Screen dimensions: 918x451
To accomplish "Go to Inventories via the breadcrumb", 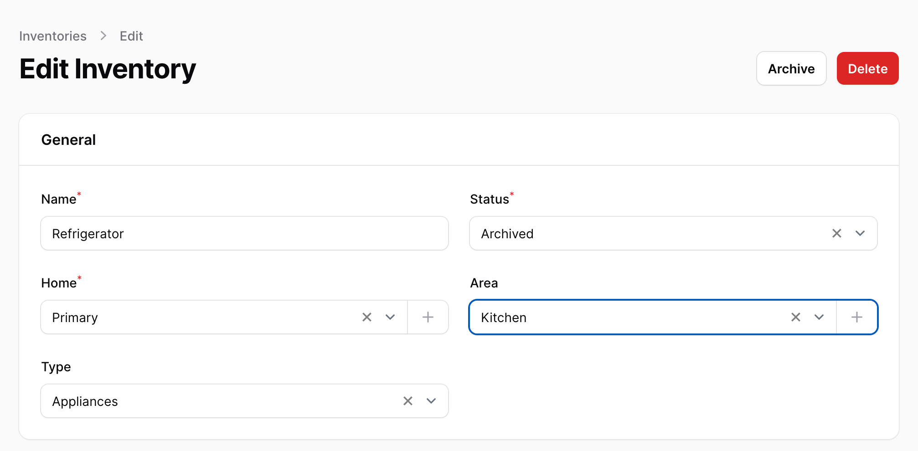I will click(x=53, y=36).
